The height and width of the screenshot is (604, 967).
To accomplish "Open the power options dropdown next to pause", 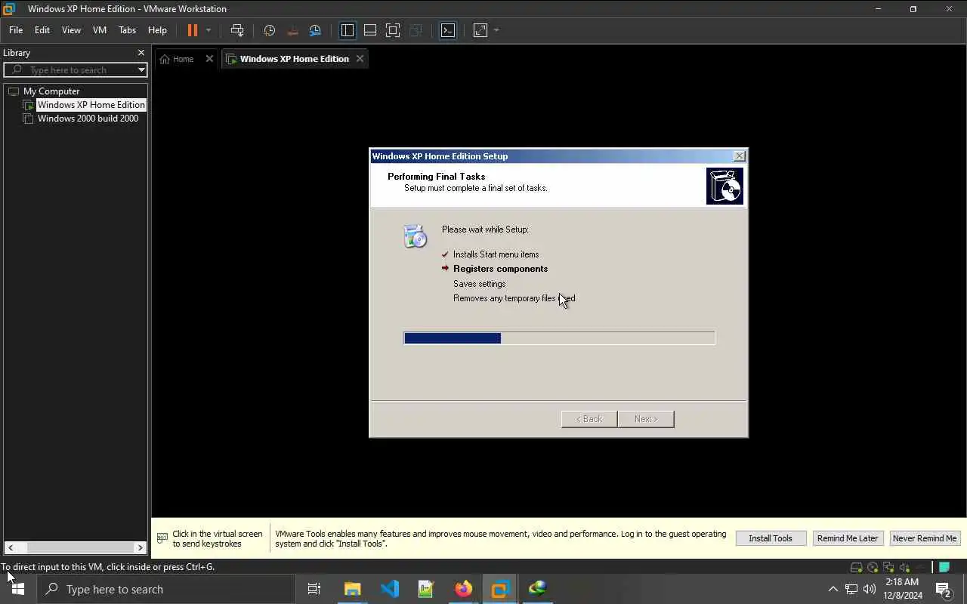I will pos(209,30).
